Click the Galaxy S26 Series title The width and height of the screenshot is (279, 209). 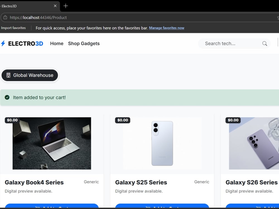pos(252,182)
